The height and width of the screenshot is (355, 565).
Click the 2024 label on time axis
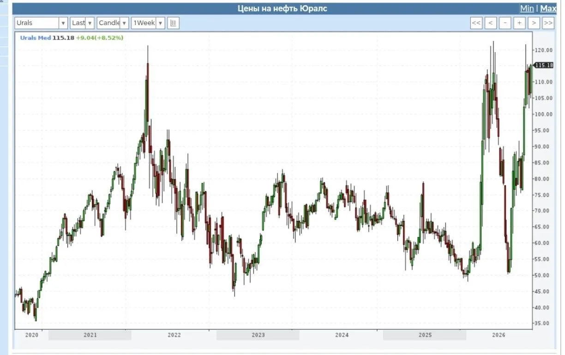point(342,335)
